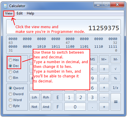This screenshot has width=127, height=118.
Task: Switch to Oct number base
Action: pyautogui.click(x=13, y=72)
